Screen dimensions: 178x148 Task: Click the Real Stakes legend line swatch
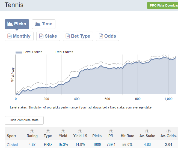tap(51, 52)
